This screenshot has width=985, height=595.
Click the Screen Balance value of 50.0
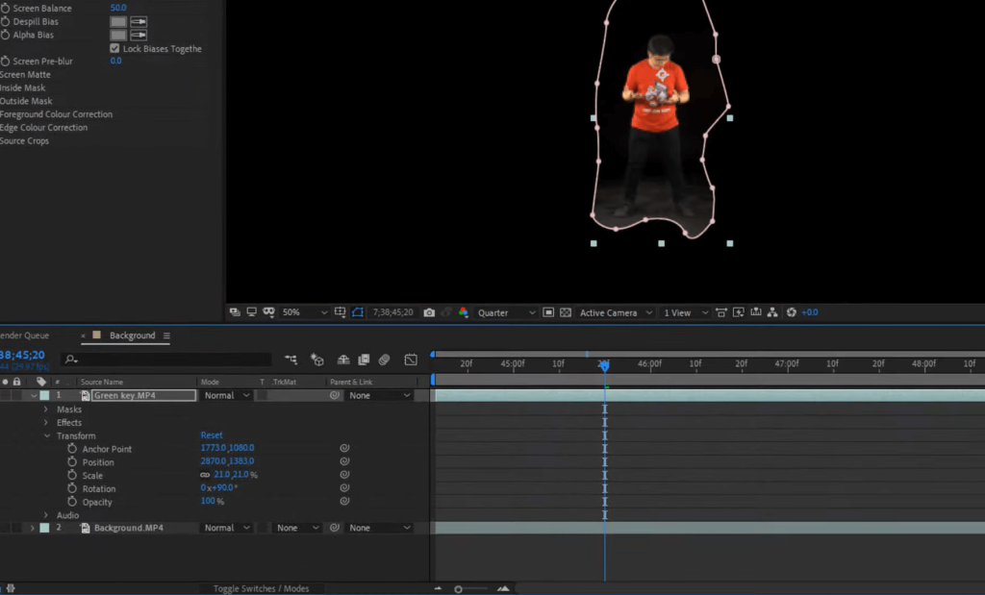point(117,8)
